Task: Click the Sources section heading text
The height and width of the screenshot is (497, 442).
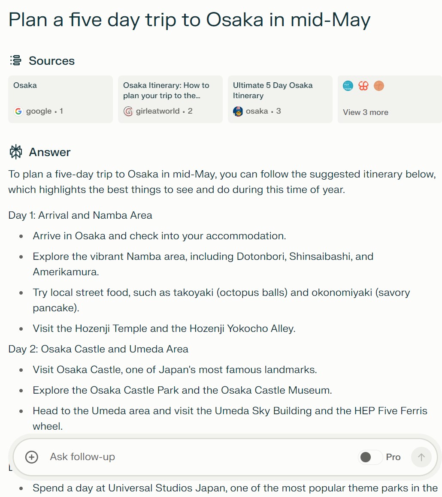Action: pyautogui.click(x=51, y=61)
